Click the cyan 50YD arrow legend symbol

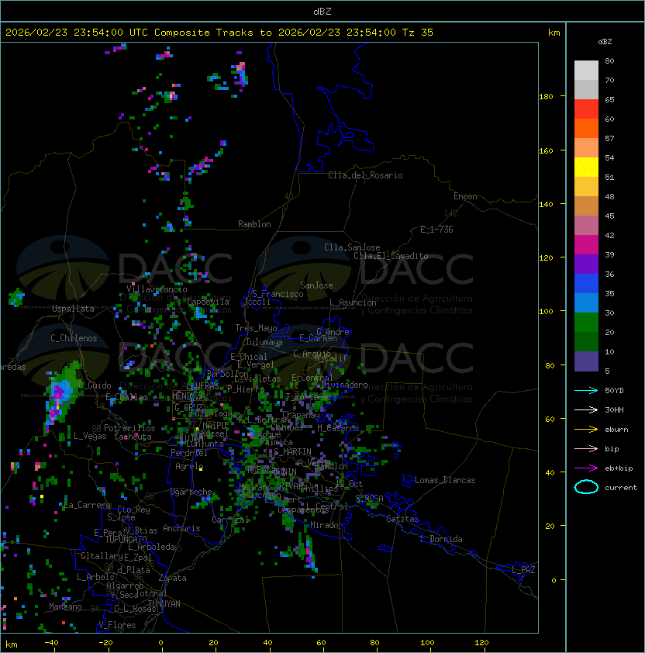[586, 390]
